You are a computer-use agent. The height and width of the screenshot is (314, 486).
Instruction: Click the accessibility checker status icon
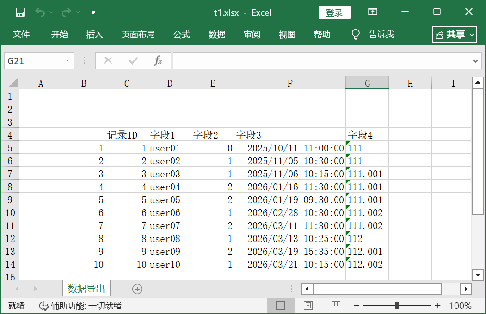(x=44, y=306)
